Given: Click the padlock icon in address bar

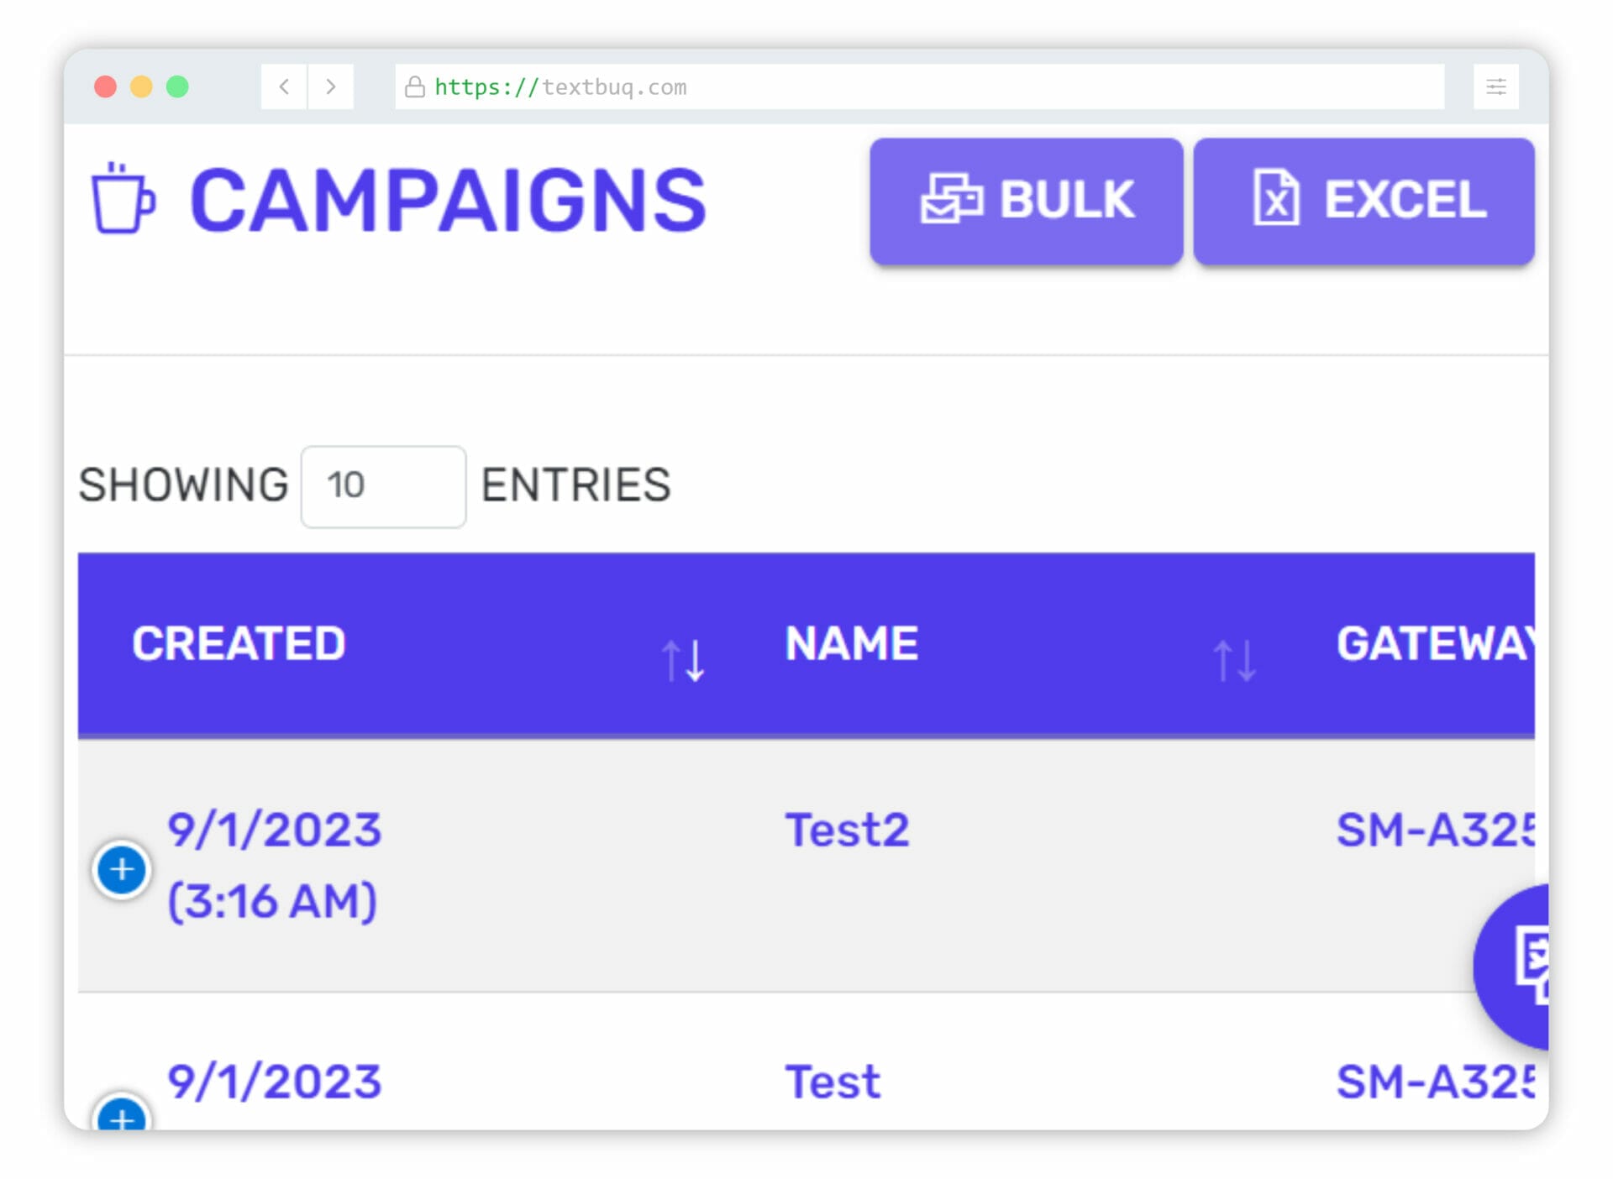Looking at the screenshot, I should pyautogui.click(x=415, y=87).
